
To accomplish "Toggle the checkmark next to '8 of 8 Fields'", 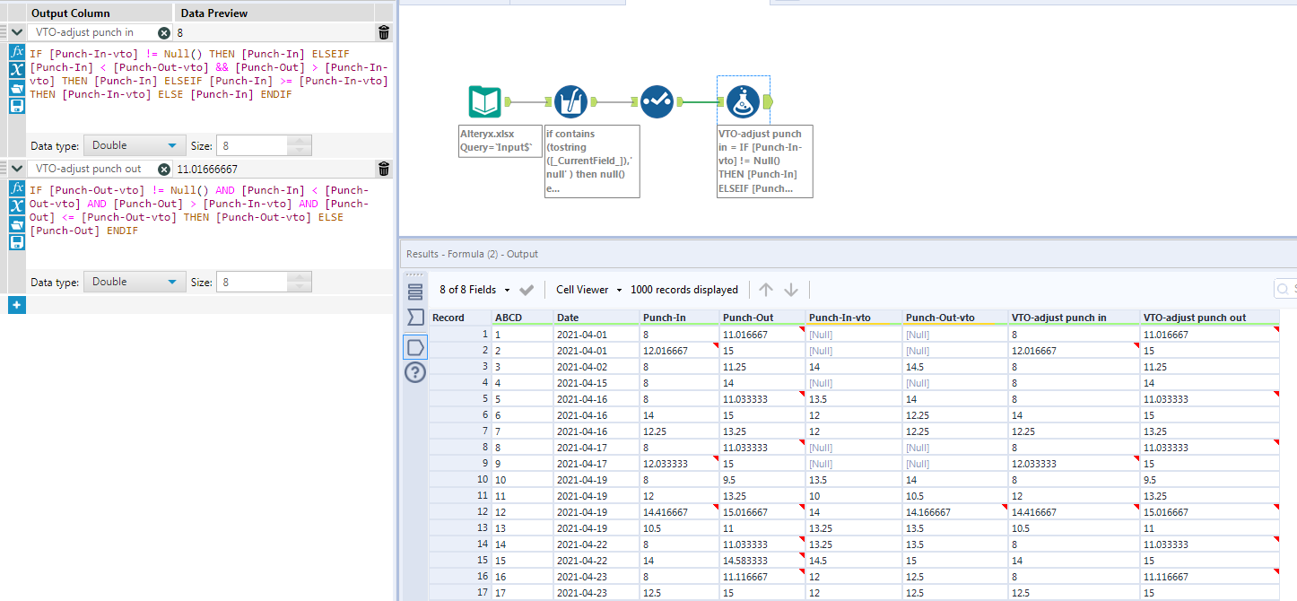I will click(527, 290).
